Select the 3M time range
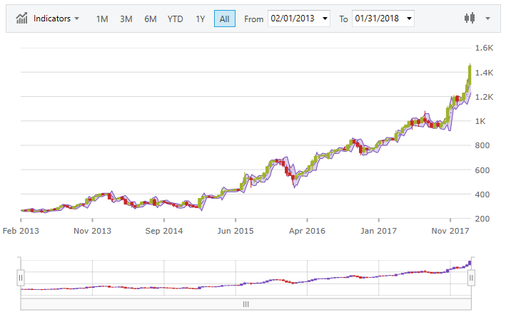Image resolution: width=506 pixels, height=322 pixels. [126, 19]
